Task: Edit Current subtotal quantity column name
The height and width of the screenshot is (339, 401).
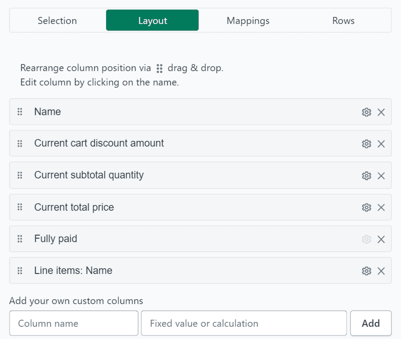Action: point(89,175)
